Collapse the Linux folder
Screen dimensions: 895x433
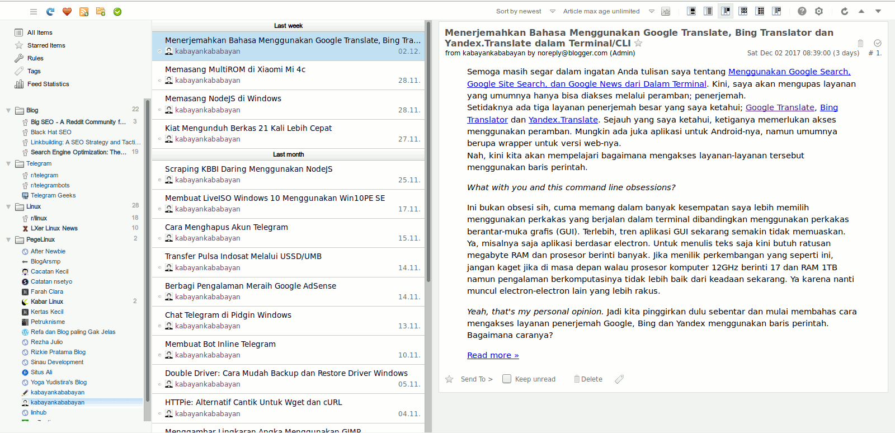click(x=8, y=206)
